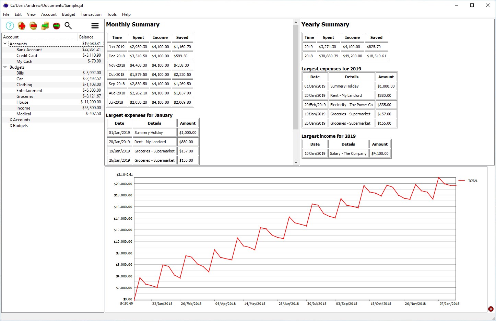Click the 2018 row in Yearly Summary

[x=345, y=56]
